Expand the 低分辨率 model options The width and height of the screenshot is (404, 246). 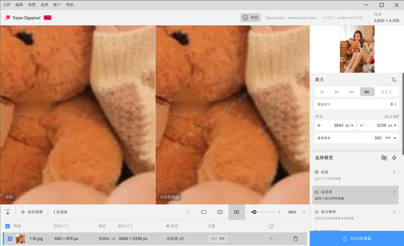(394, 212)
